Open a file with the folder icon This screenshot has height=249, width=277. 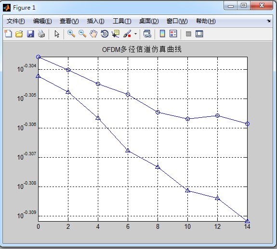pos(19,34)
